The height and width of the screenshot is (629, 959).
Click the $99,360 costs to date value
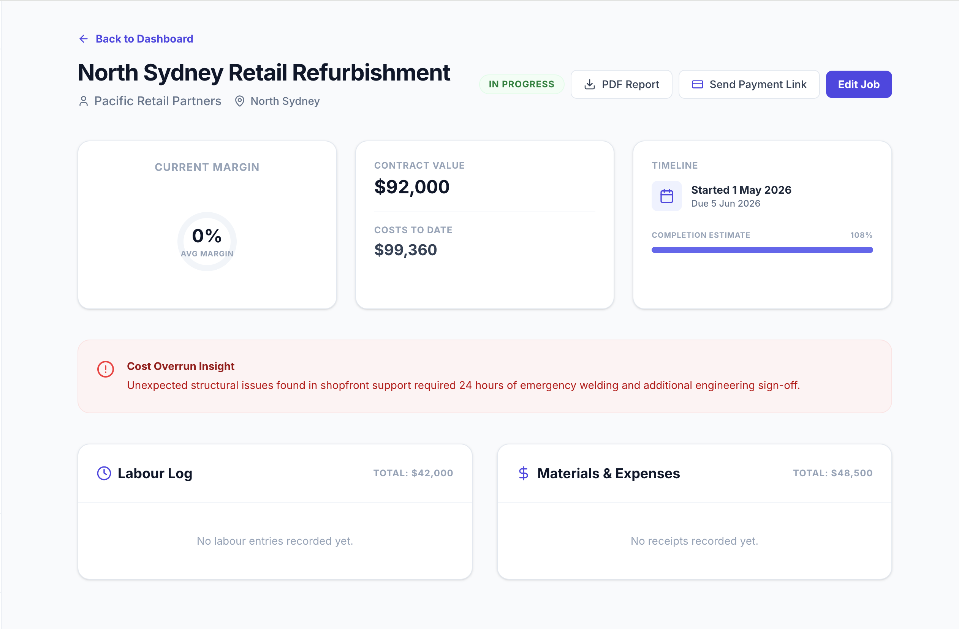(405, 250)
